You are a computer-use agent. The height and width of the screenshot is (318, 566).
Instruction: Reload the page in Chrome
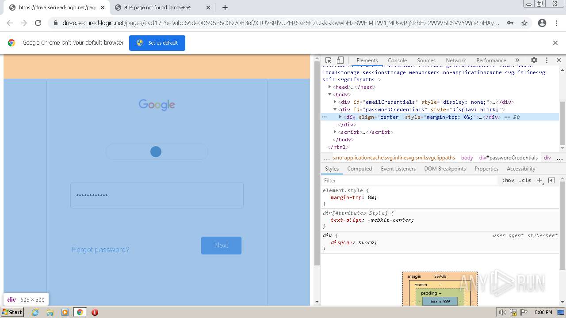(38, 23)
